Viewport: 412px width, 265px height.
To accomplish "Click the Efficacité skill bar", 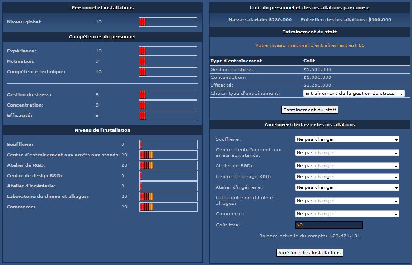I will coord(168,116).
